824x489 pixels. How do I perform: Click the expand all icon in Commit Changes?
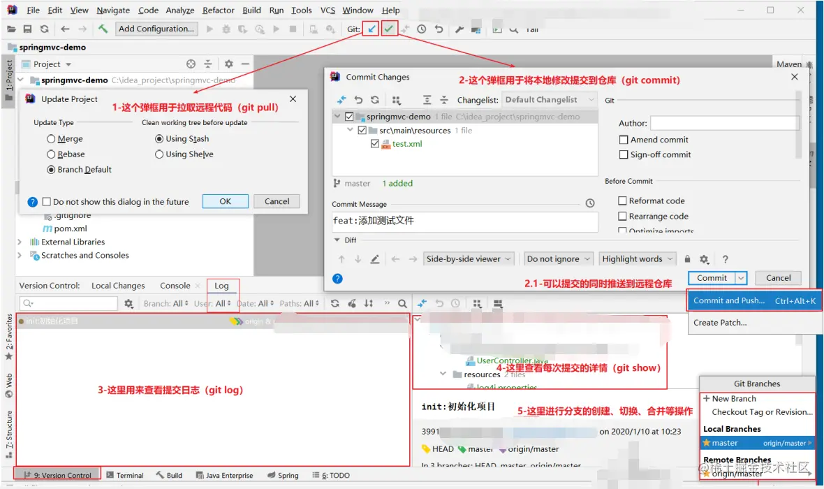click(427, 100)
